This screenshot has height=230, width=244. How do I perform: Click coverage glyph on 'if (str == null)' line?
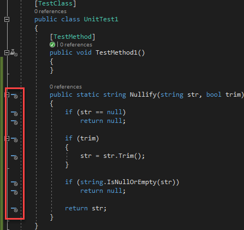[14, 113]
